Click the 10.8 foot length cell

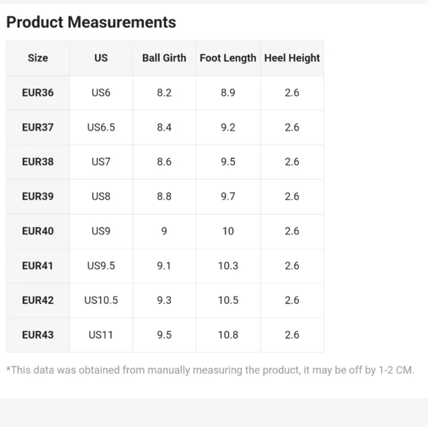point(228,335)
